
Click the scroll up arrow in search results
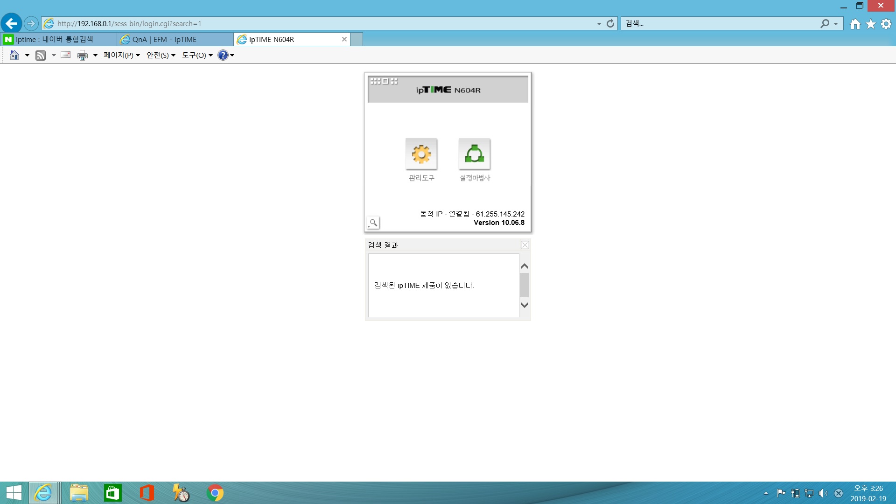click(x=525, y=266)
